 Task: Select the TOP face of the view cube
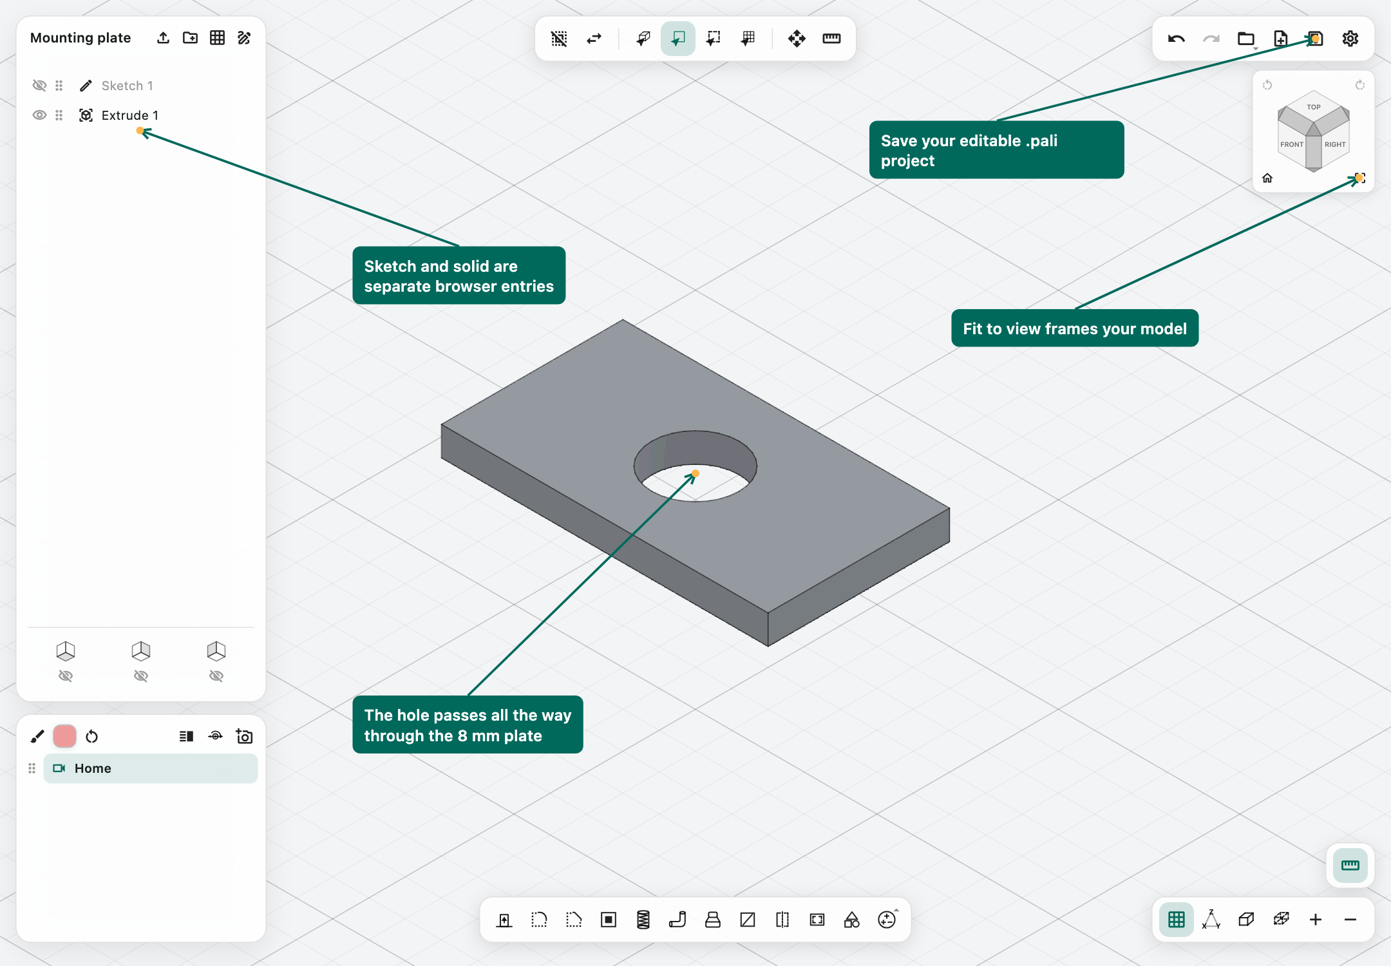1314,107
